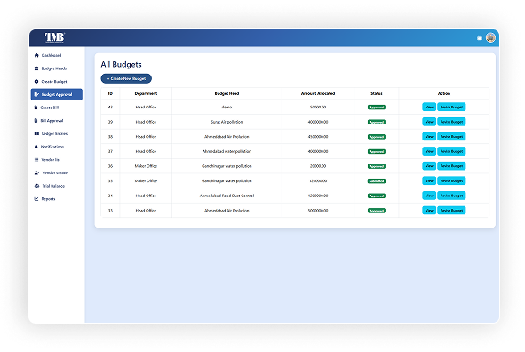Click the small header icon beside avatar
525x352 pixels.
(480, 38)
